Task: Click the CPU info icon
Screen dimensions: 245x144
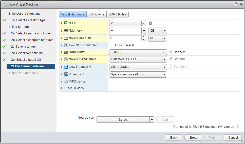Action: pyautogui.click(x=150, y=23)
